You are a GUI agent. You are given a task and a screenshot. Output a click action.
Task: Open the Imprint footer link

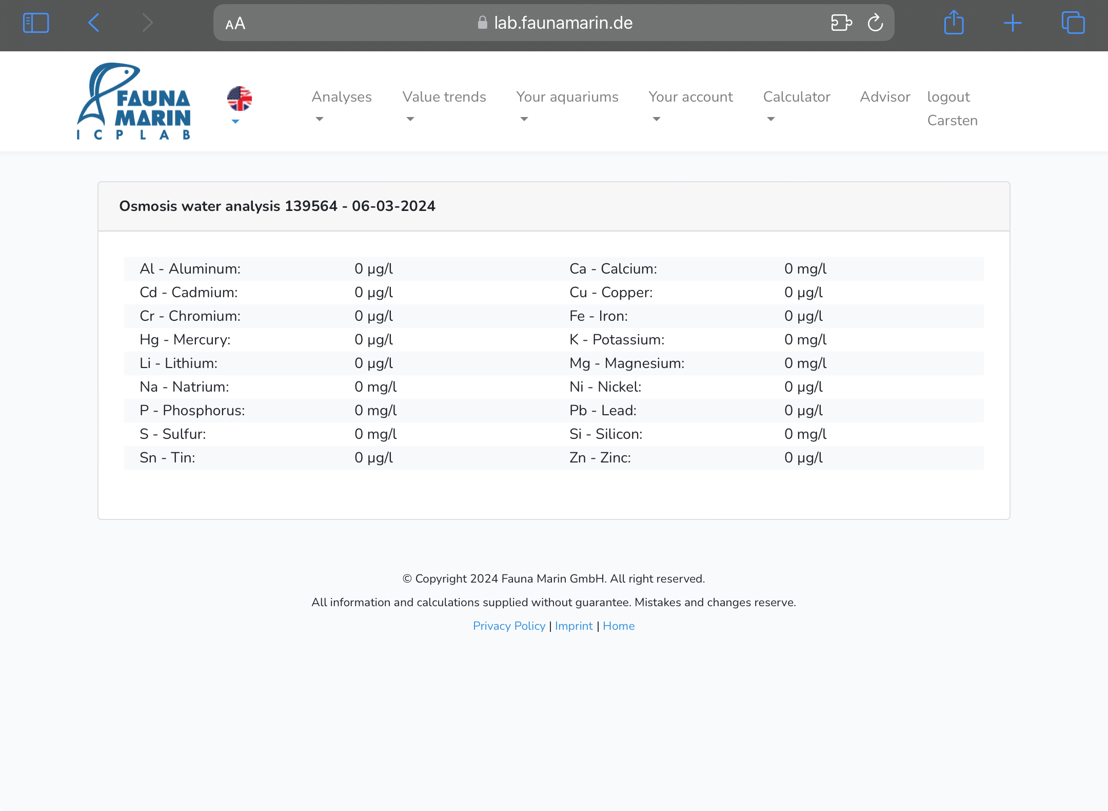pos(573,626)
